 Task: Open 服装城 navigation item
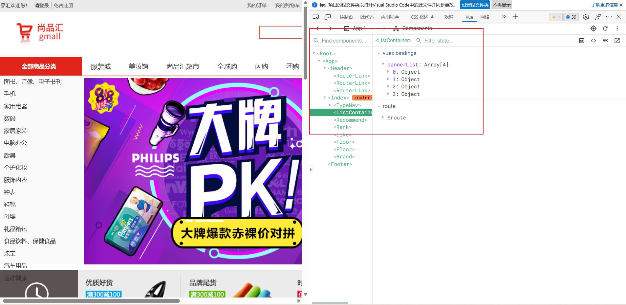coord(101,66)
